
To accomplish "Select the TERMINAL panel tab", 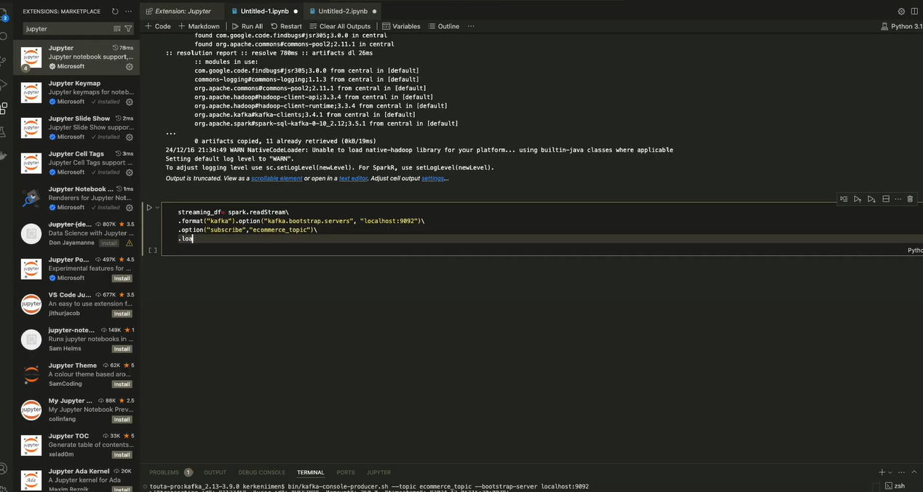I will pyautogui.click(x=311, y=472).
